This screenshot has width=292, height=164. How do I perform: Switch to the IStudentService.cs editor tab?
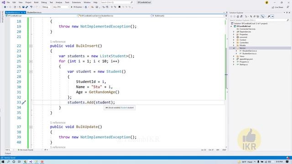[x=34, y=12]
